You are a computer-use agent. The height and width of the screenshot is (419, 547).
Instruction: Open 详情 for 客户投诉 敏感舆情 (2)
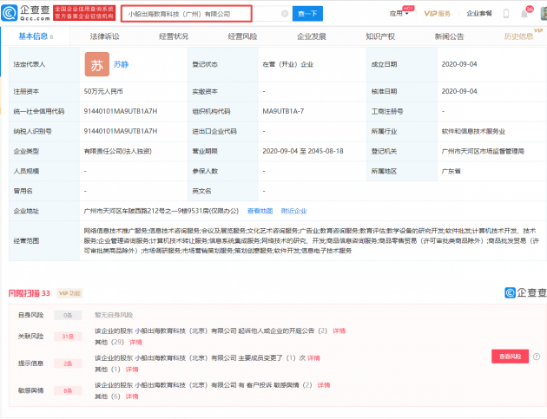click(323, 385)
